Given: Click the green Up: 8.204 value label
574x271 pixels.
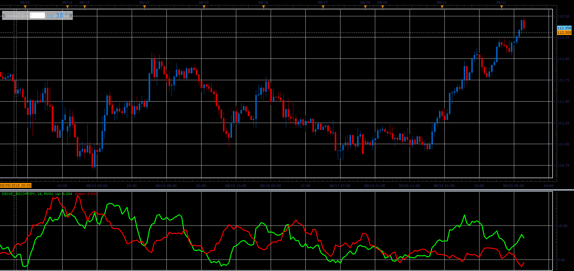Looking at the screenshot, I should point(64,194).
